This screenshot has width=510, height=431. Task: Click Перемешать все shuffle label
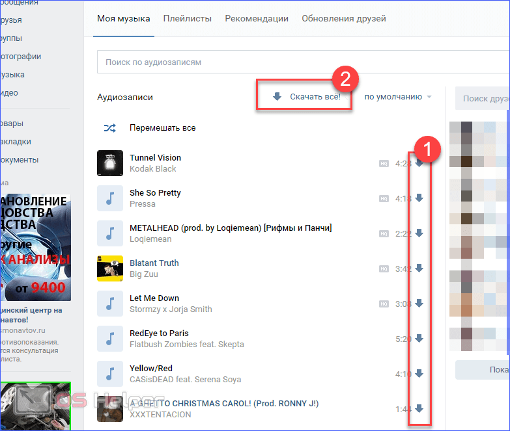pos(163,128)
